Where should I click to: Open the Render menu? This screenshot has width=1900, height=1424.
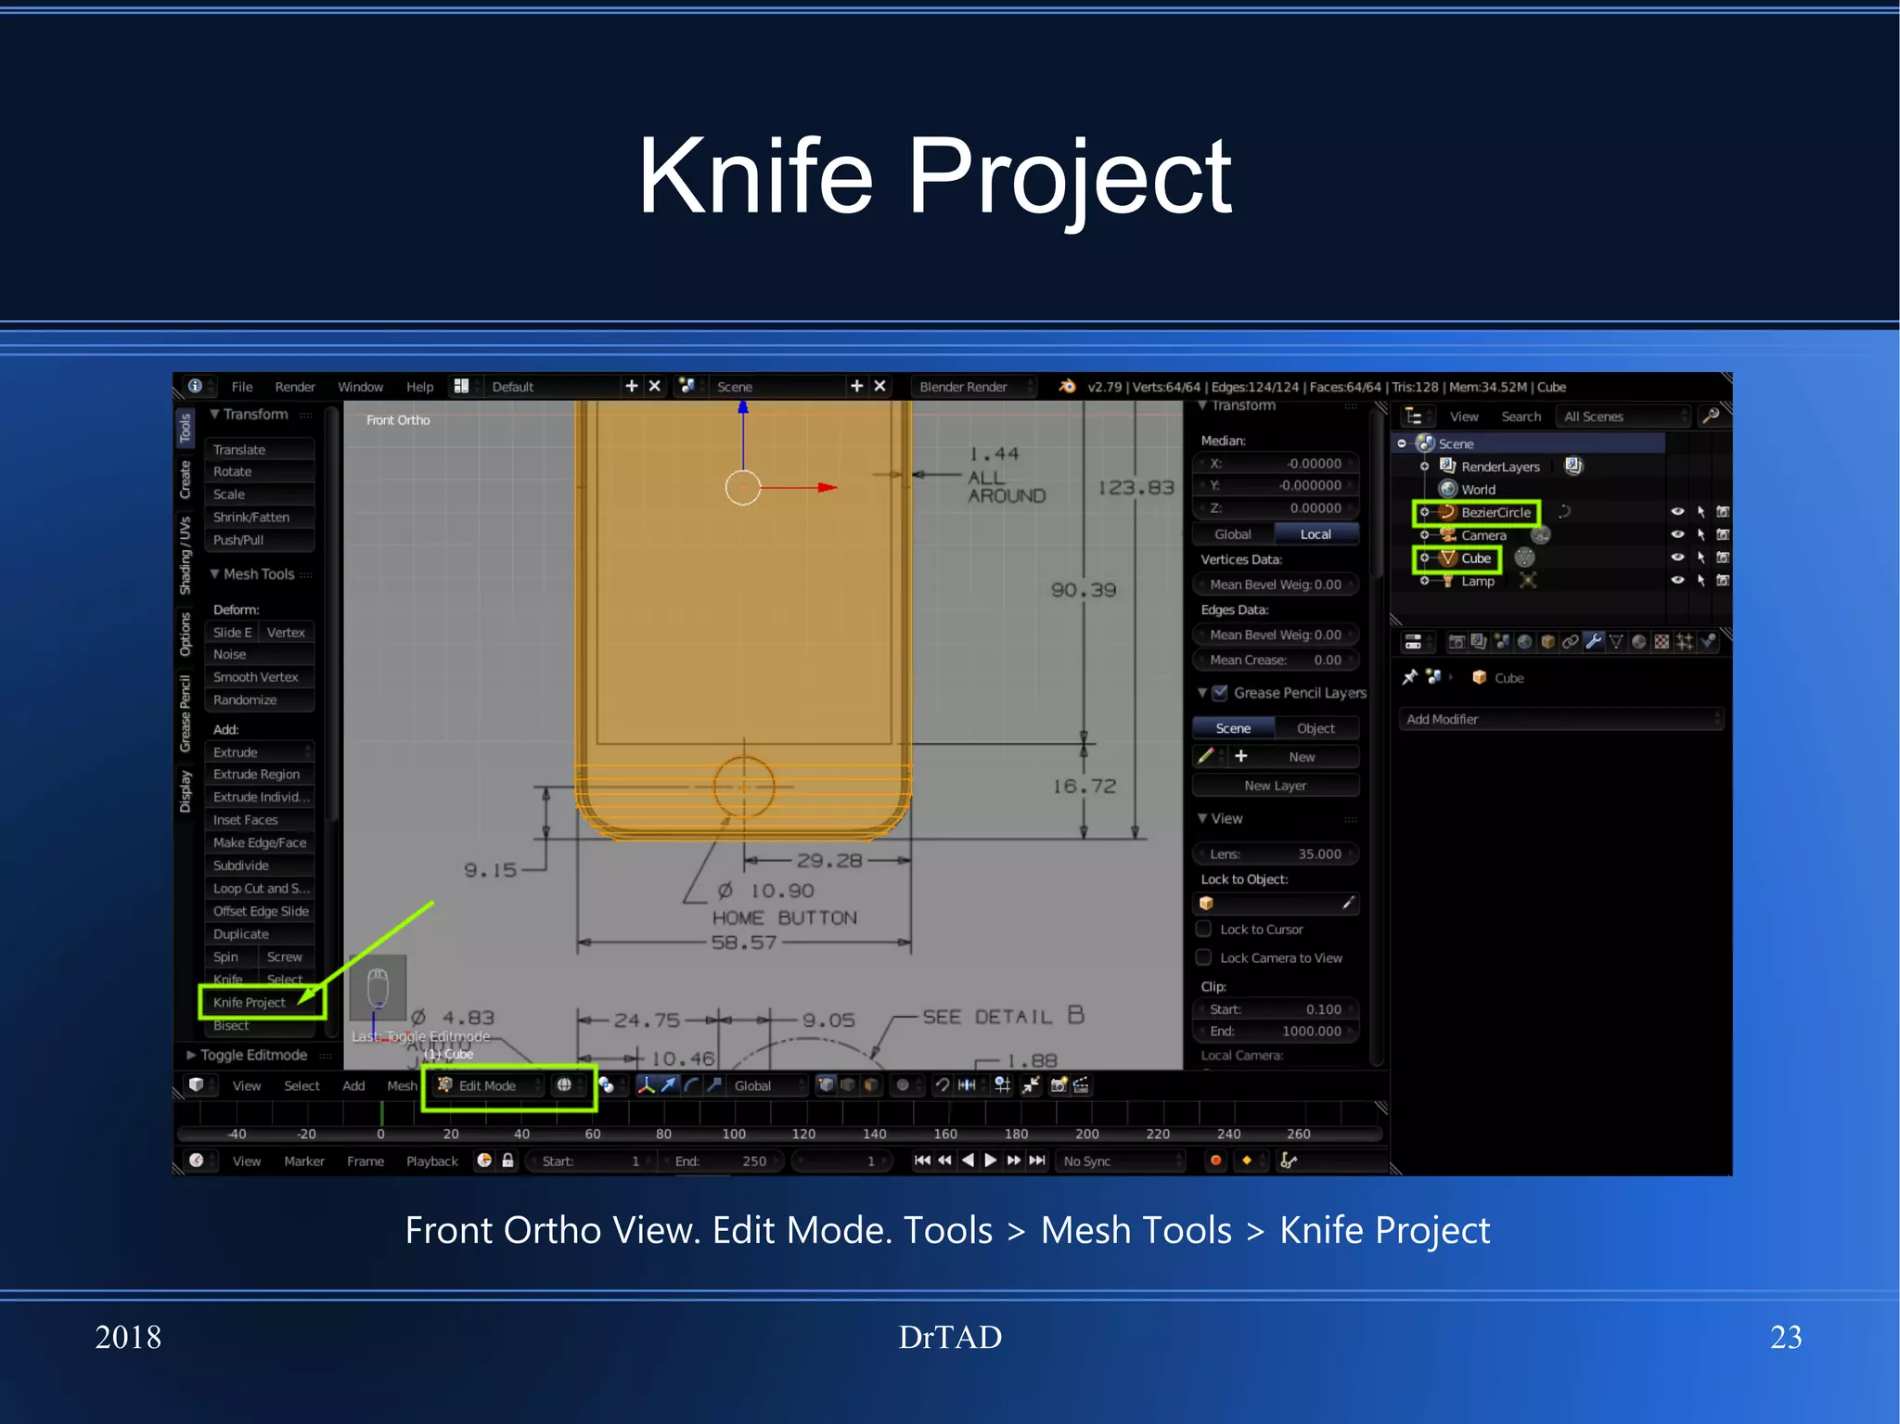(x=295, y=387)
